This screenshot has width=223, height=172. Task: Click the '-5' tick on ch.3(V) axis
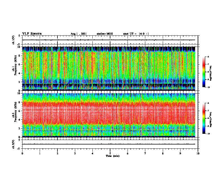tap(19, 149)
